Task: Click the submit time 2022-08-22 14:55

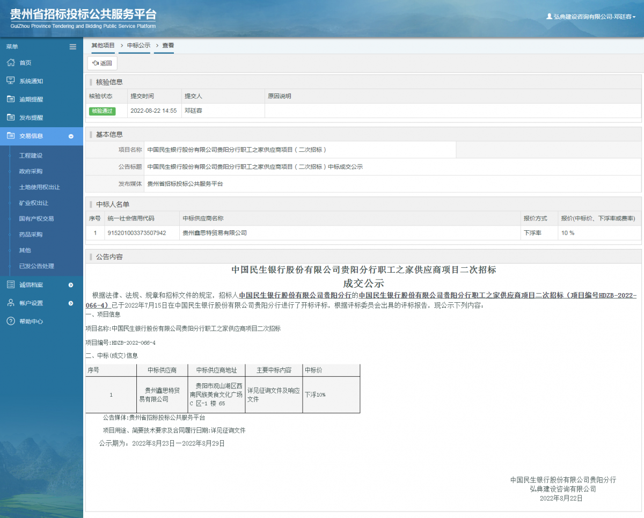Action: pyautogui.click(x=153, y=111)
